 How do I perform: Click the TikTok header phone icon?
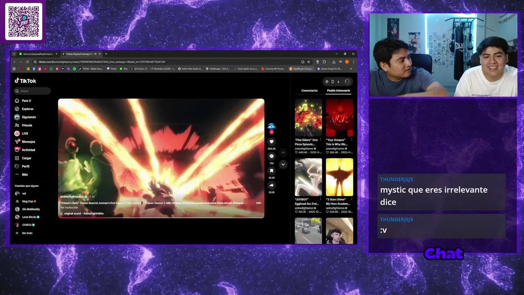[x=332, y=82]
